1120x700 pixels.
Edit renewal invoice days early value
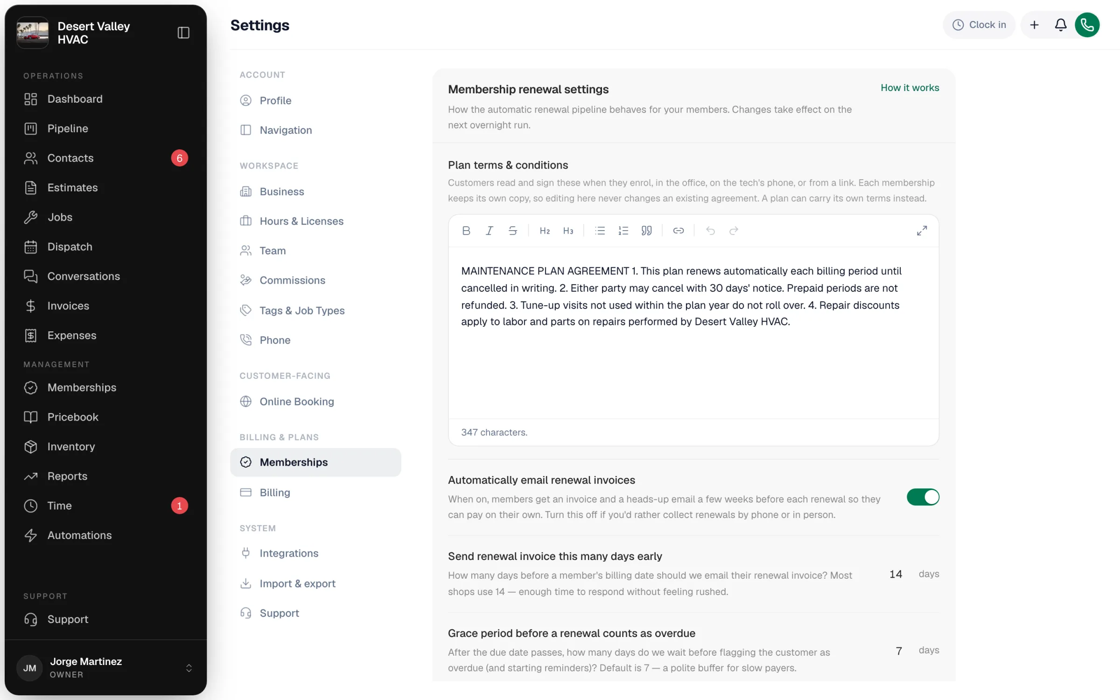click(895, 574)
